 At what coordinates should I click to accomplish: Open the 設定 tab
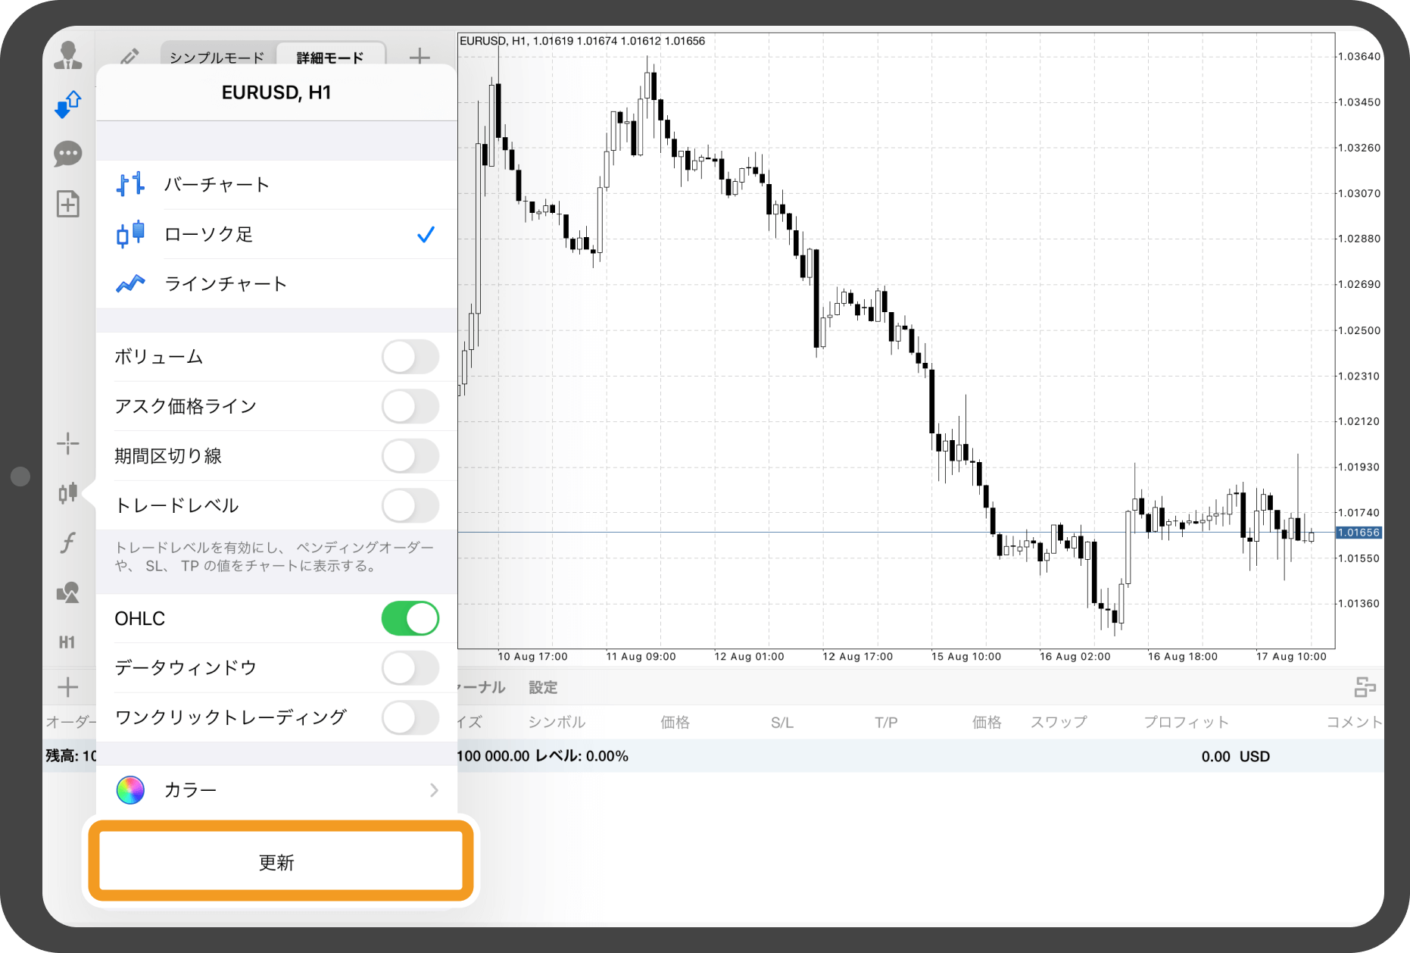tap(543, 687)
